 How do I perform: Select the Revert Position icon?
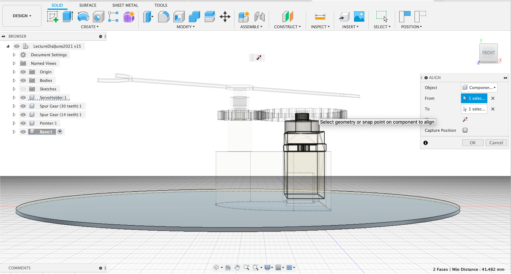[x=420, y=17]
